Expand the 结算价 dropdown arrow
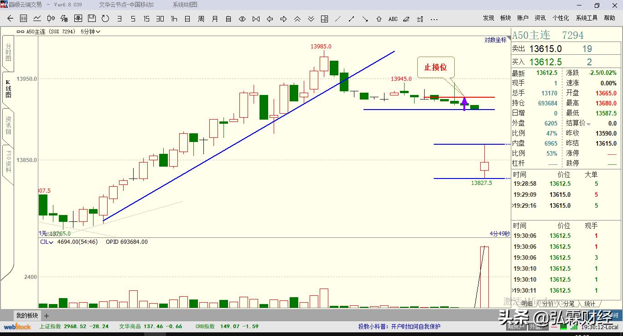 [588, 124]
